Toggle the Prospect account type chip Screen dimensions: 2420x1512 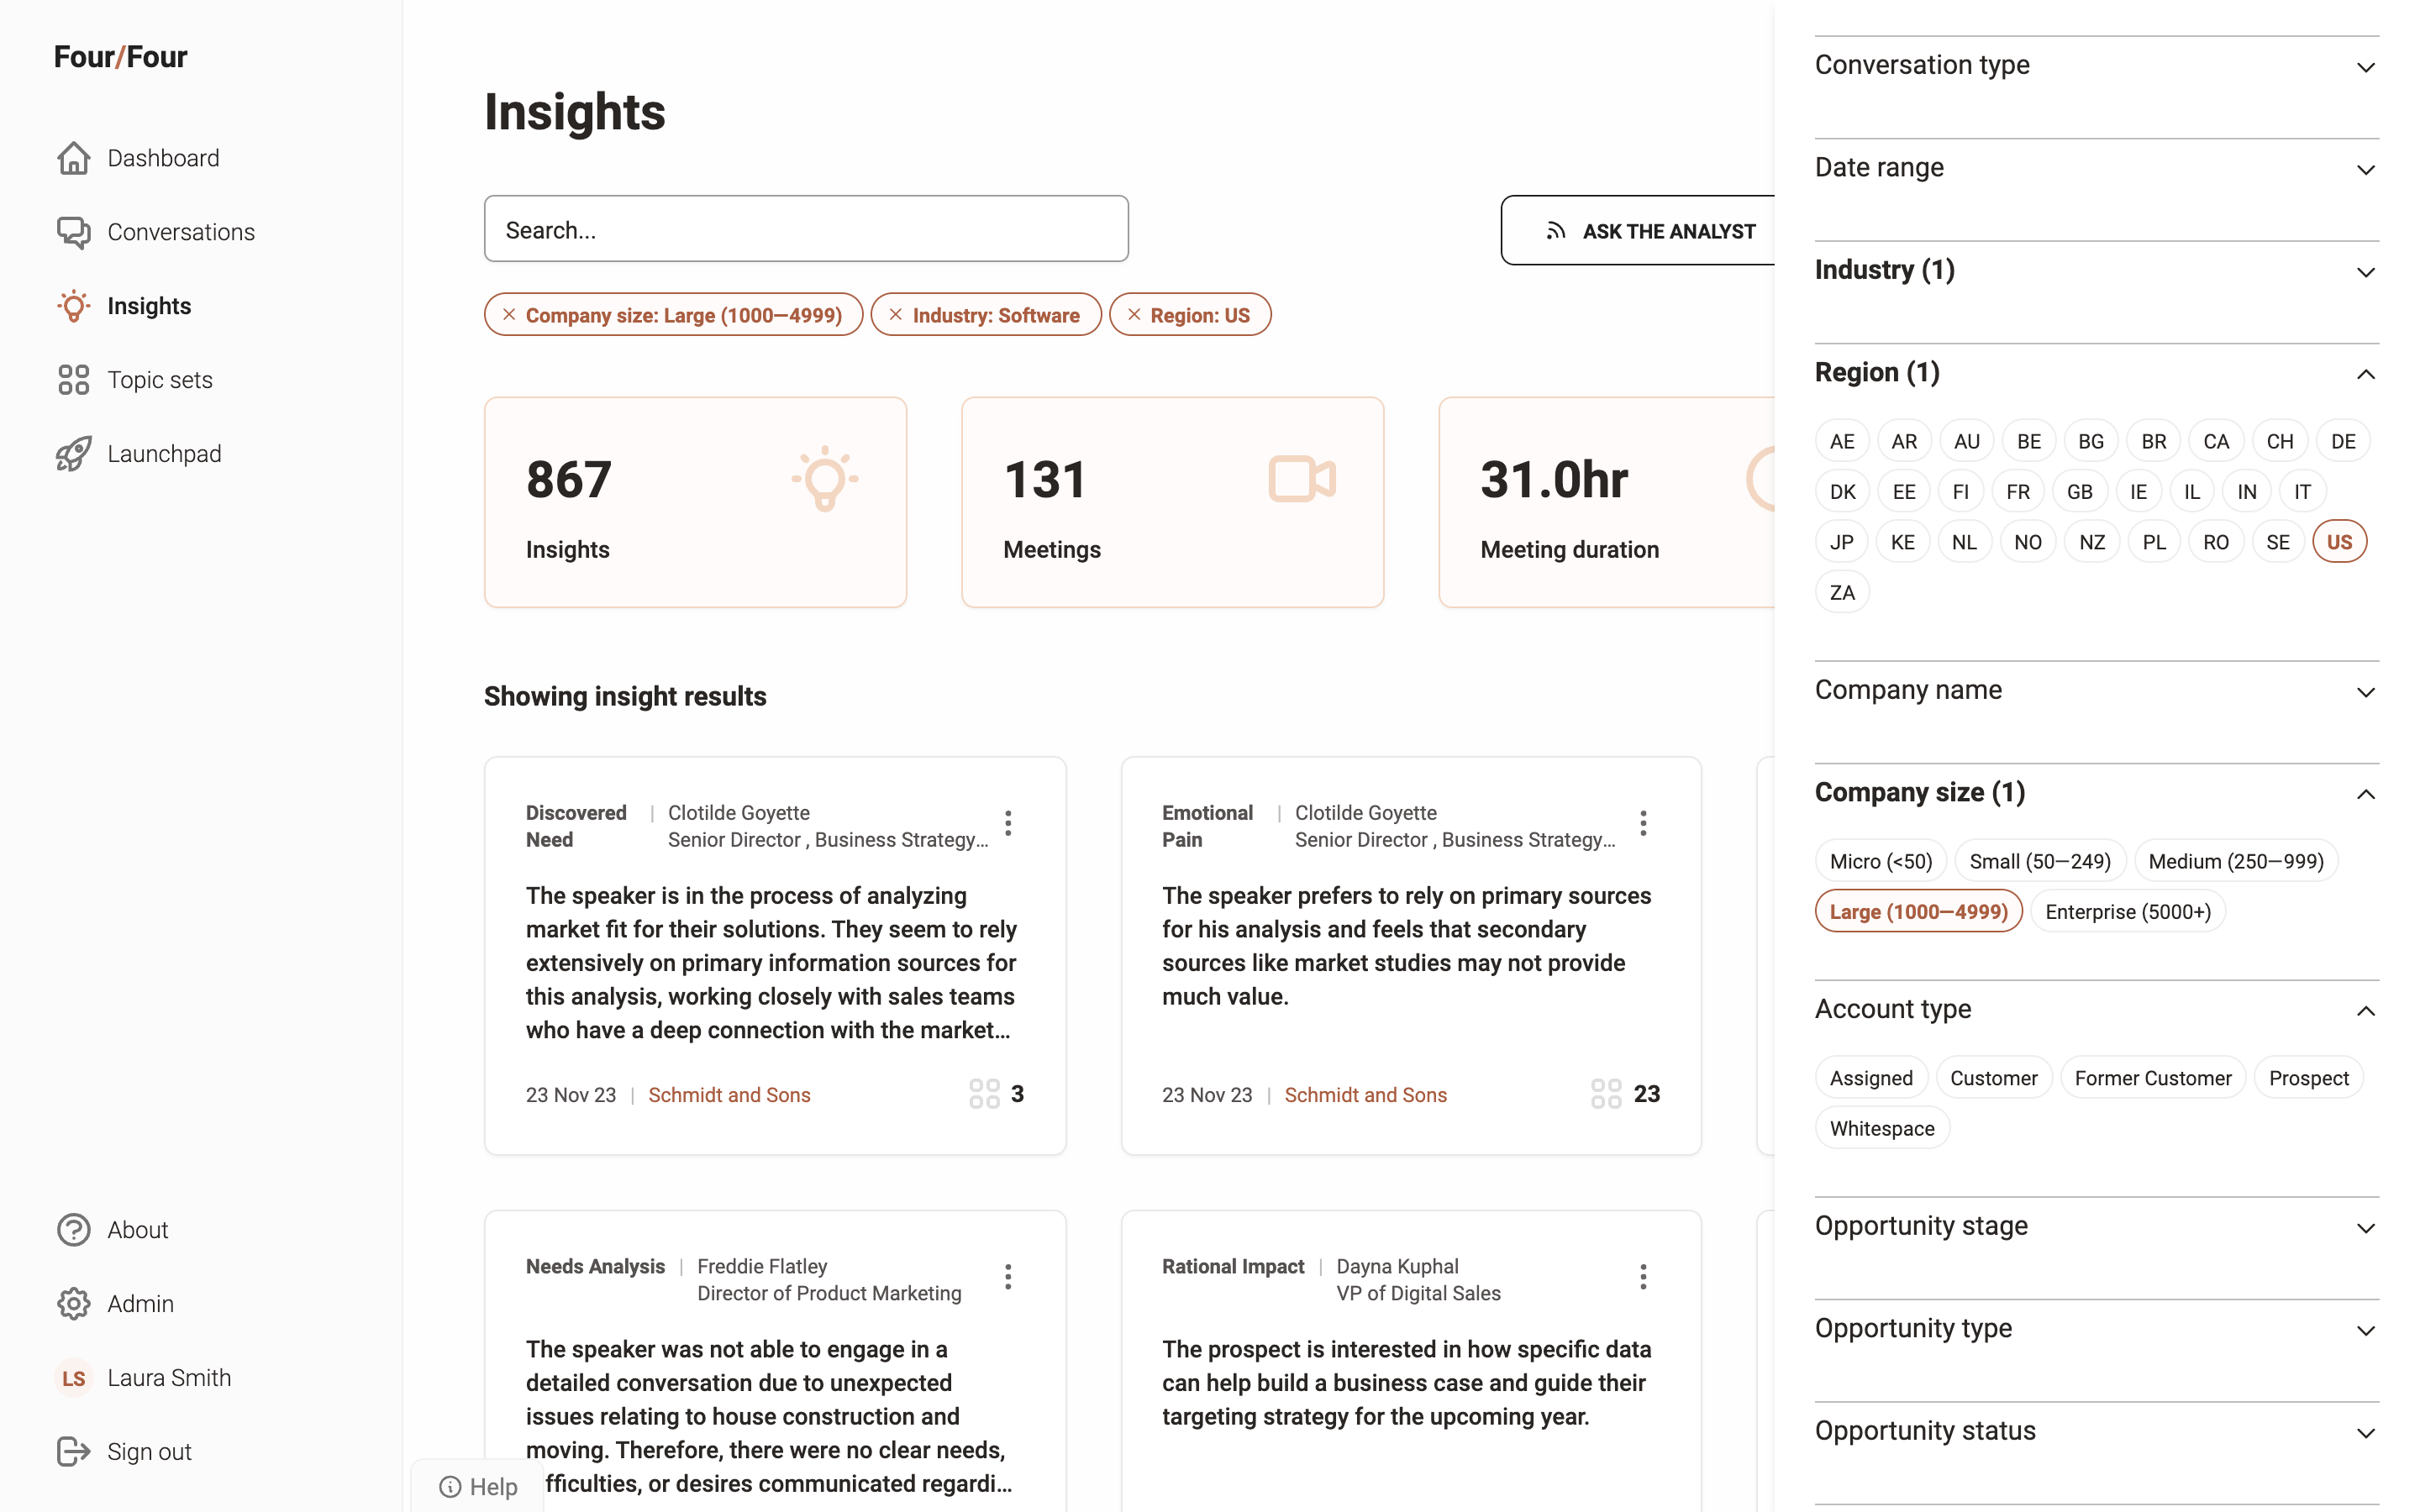click(x=2308, y=1078)
